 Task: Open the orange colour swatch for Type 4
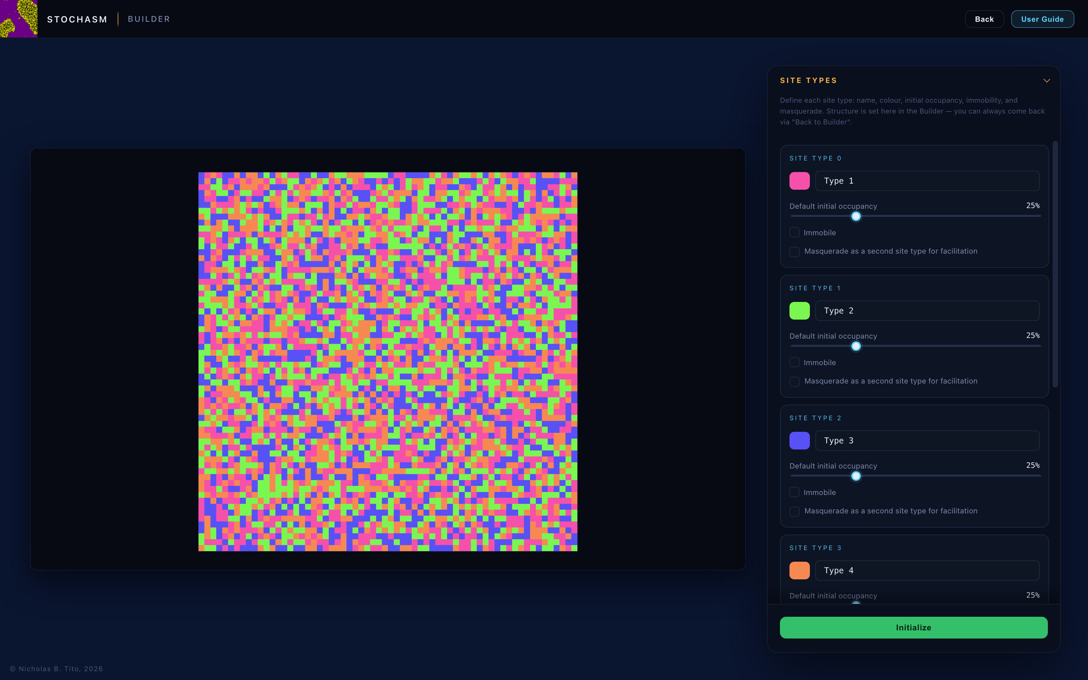tap(799, 570)
